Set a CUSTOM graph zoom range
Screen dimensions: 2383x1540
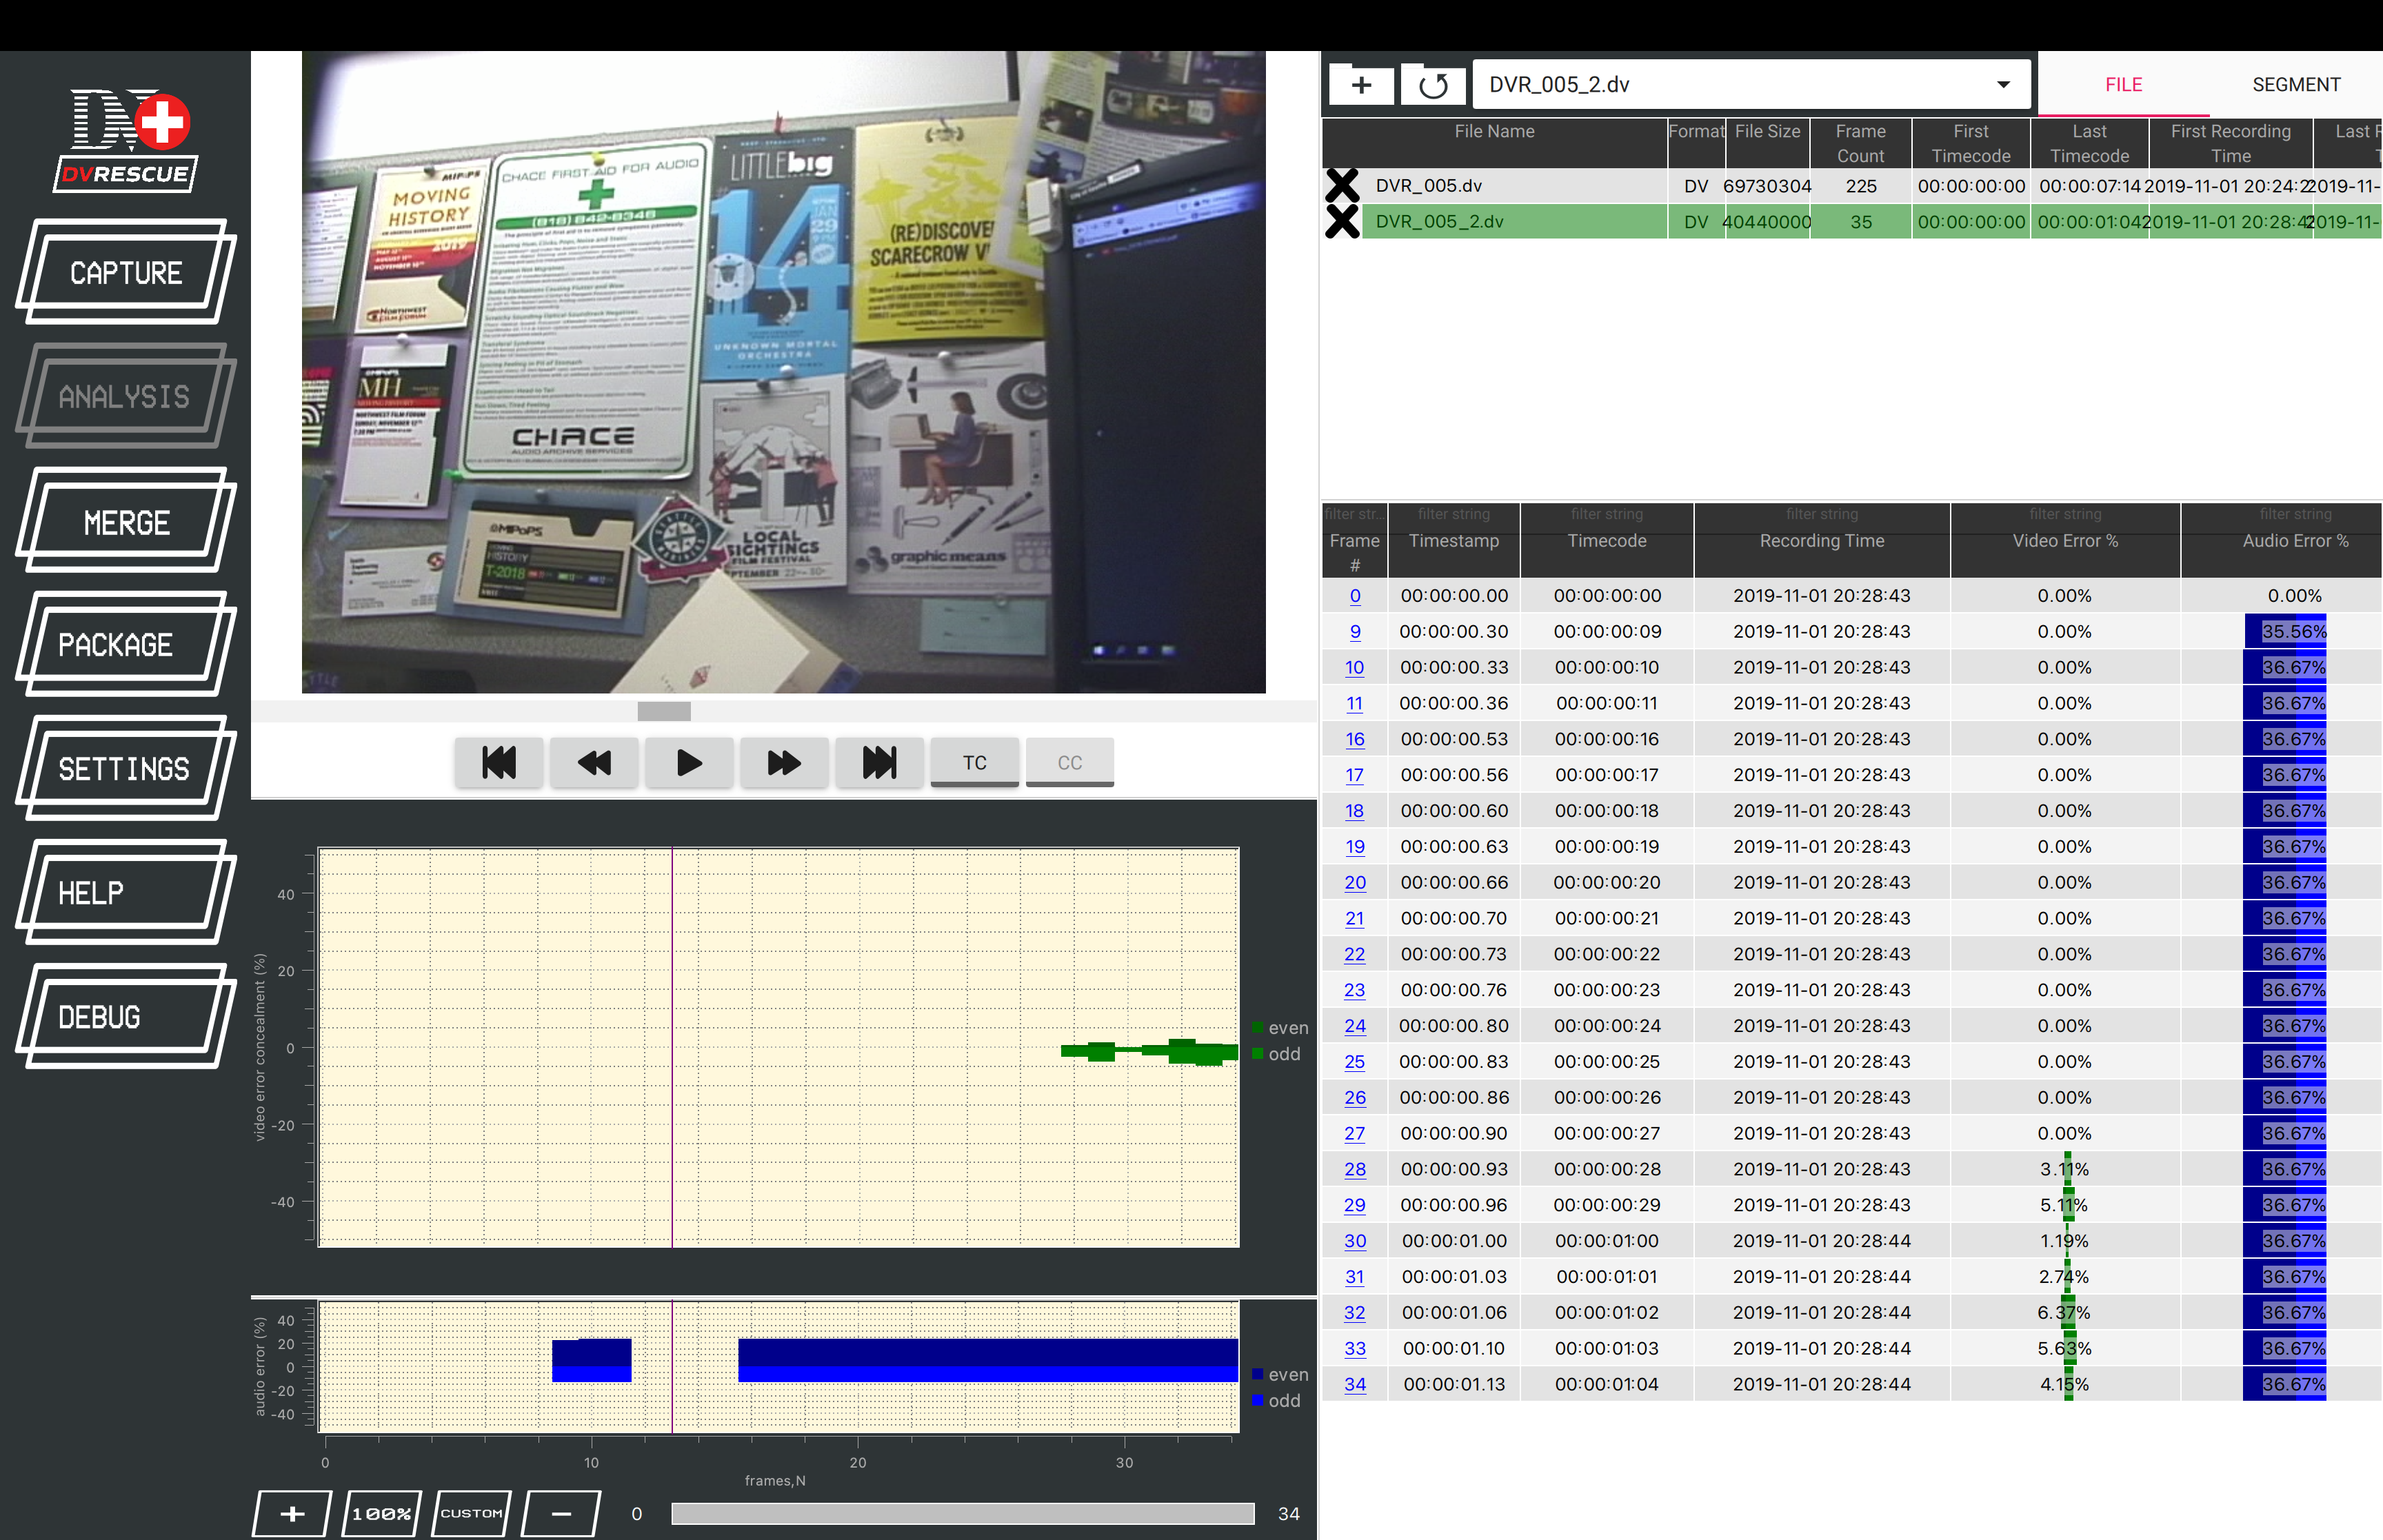472,1513
